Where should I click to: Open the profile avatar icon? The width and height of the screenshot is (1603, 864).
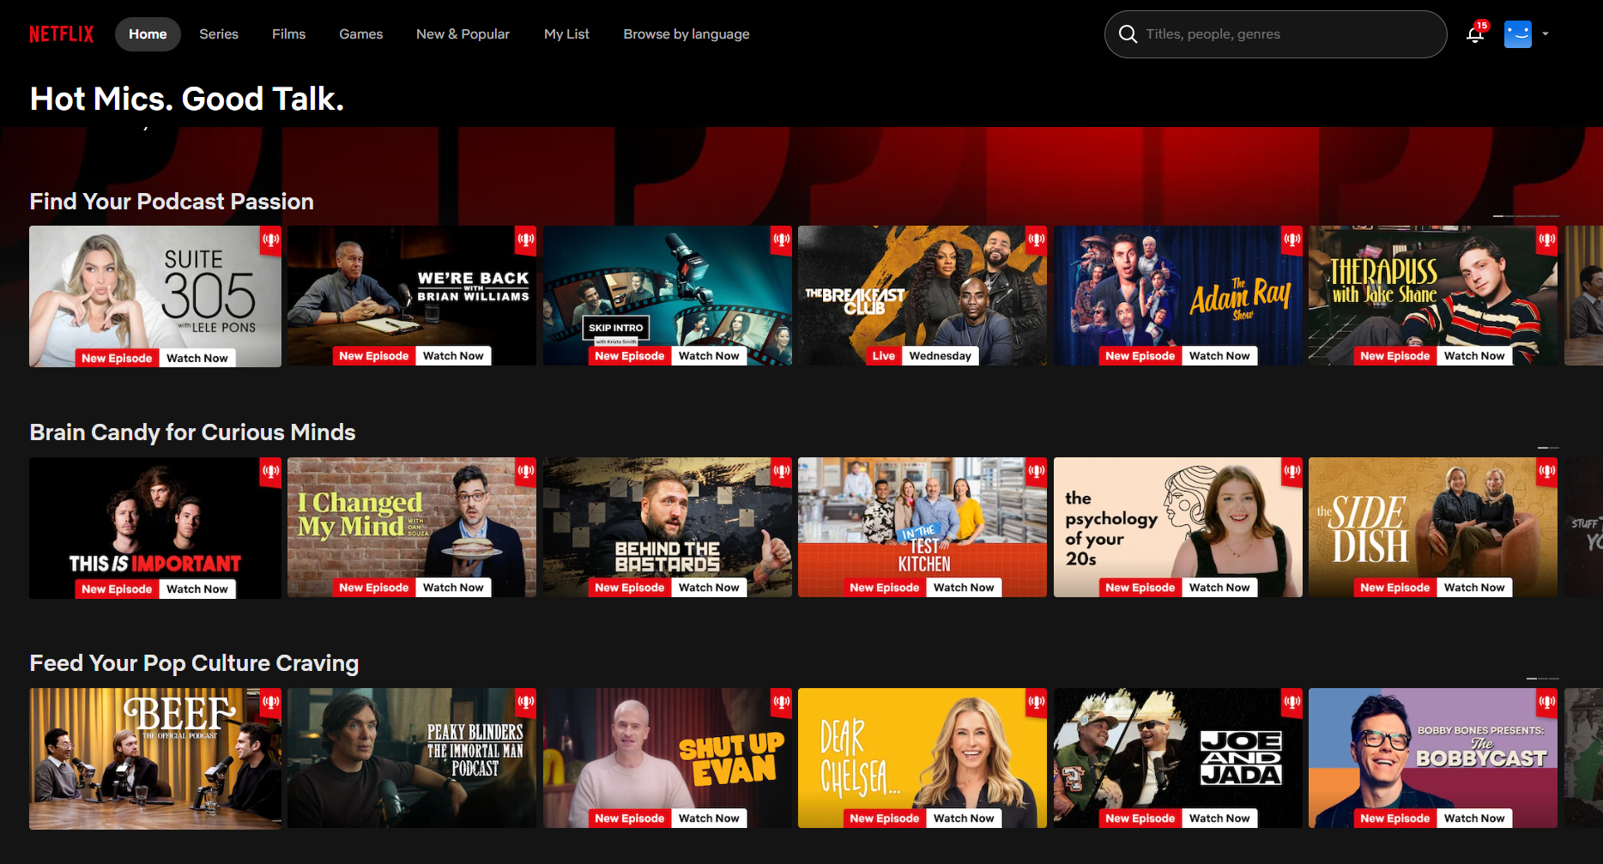[1518, 34]
